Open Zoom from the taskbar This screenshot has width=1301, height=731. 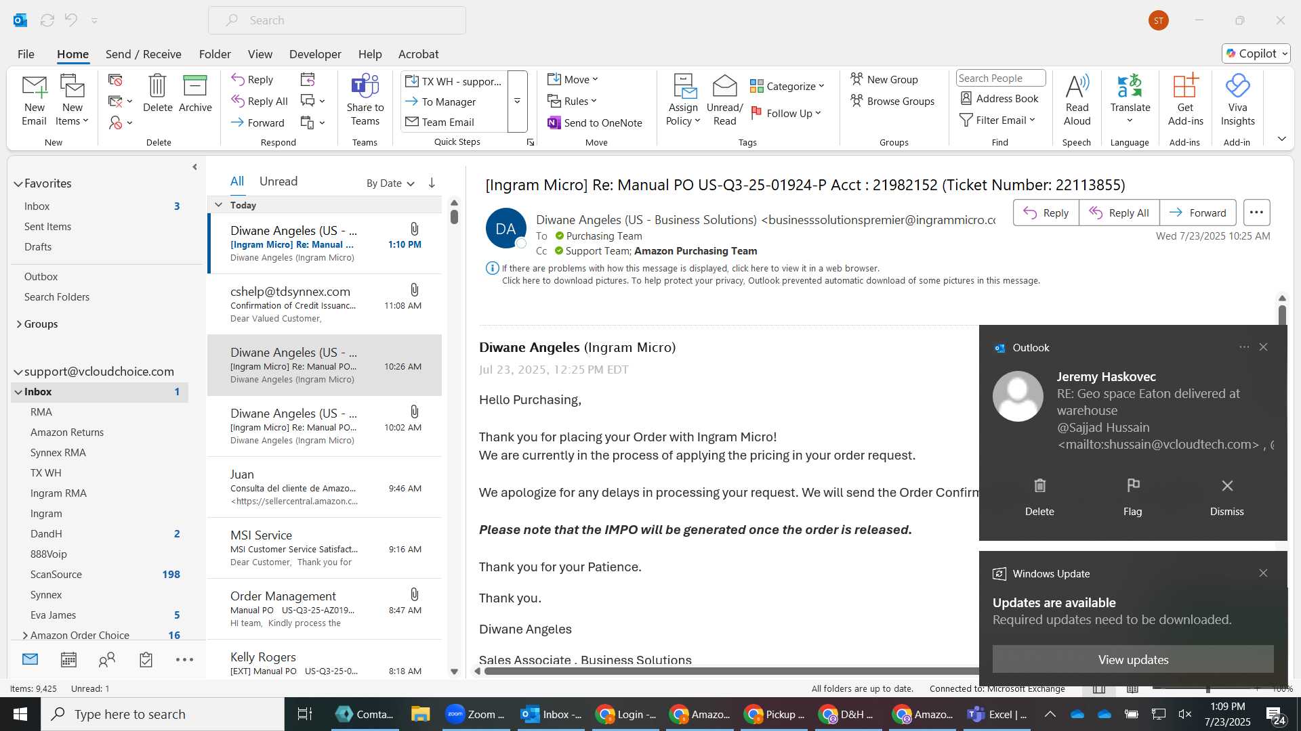pyautogui.click(x=476, y=714)
